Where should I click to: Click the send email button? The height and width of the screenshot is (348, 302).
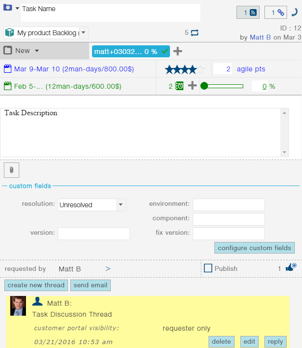pyautogui.click(x=91, y=285)
